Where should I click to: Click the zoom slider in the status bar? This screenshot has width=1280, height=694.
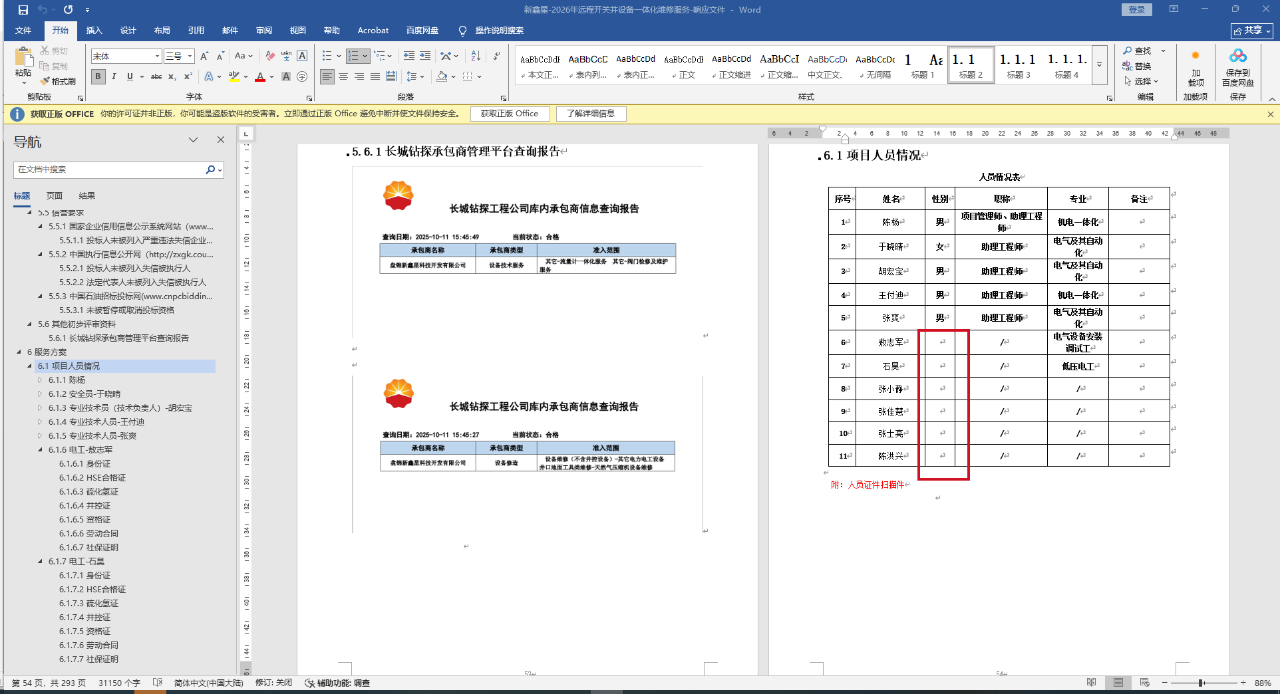[1203, 683]
